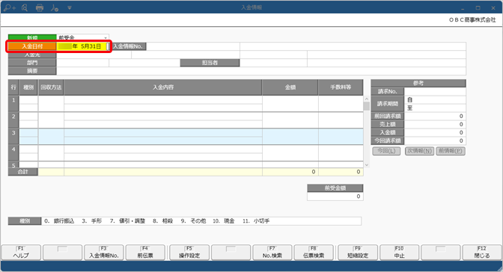Click the 請求期間 至 field
503x272 pixels.
[435, 108]
